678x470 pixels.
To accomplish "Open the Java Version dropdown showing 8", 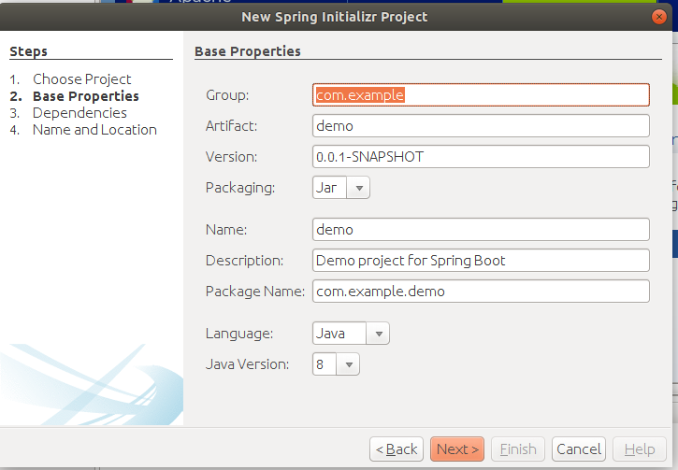I will point(336,364).
